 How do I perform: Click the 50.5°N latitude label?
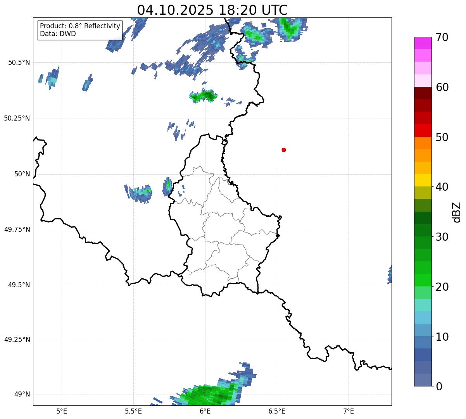coord(19,62)
